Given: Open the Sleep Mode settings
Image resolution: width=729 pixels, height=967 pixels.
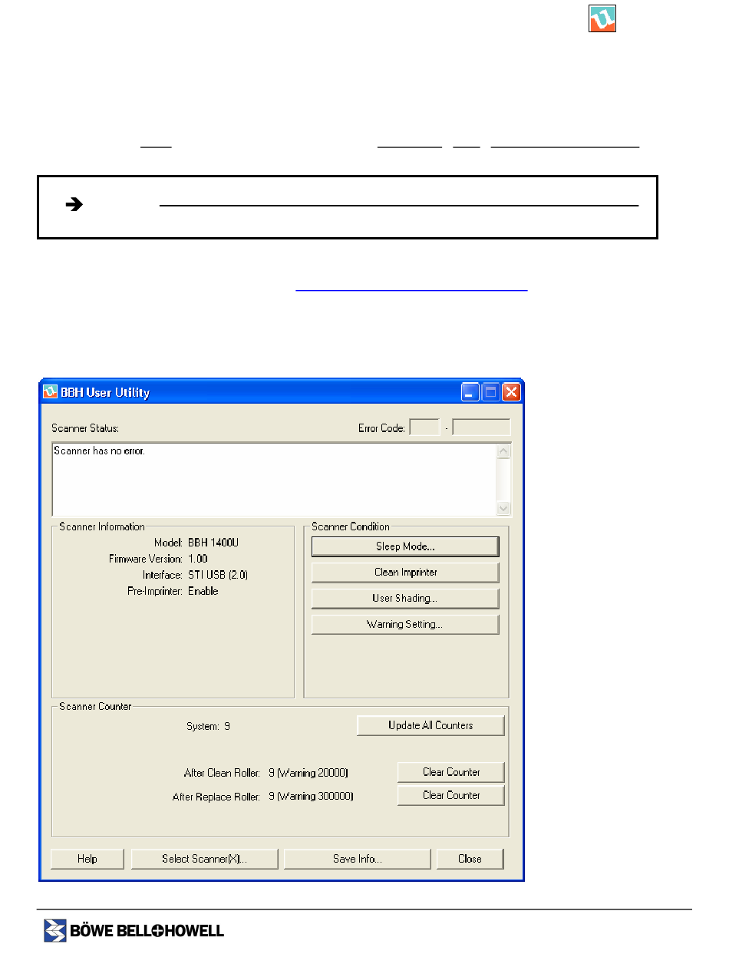Looking at the screenshot, I should pyautogui.click(x=405, y=546).
